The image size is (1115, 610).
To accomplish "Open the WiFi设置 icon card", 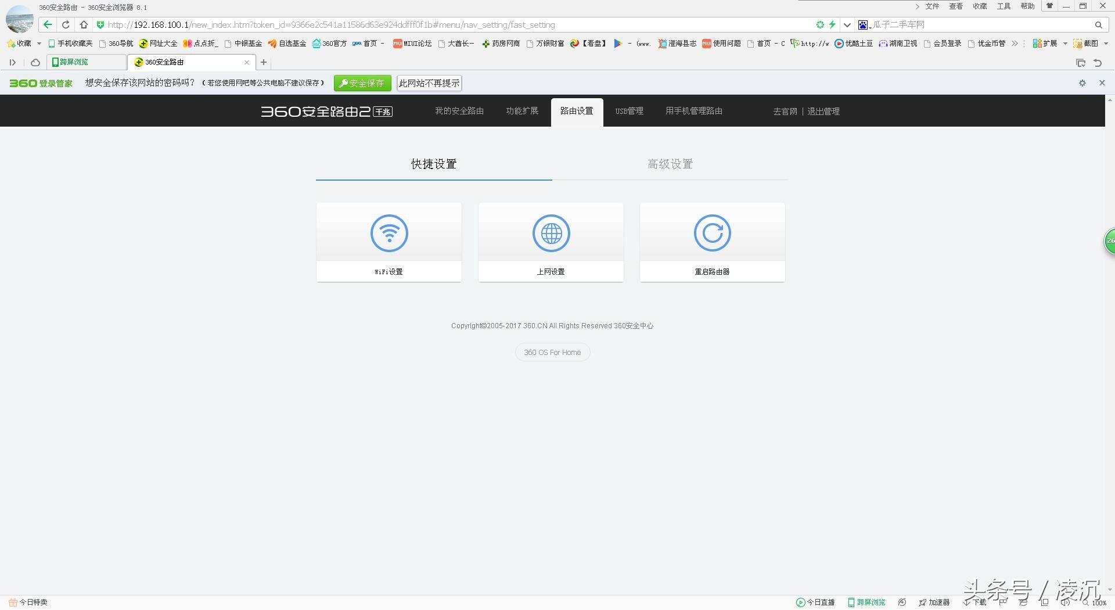I will click(389, 242).
